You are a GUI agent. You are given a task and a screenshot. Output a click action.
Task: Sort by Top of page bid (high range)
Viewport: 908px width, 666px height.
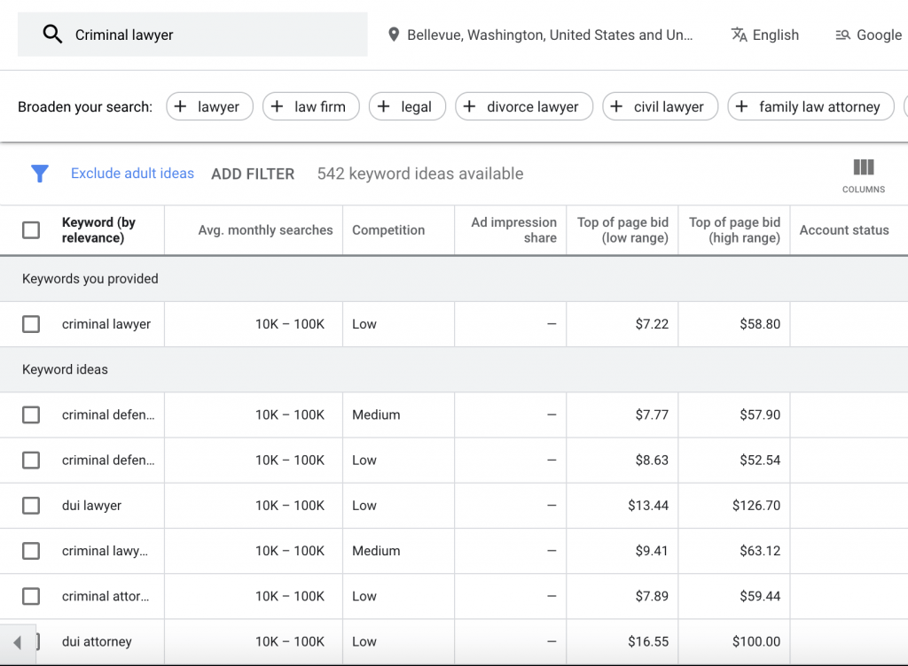coord(734,230)
